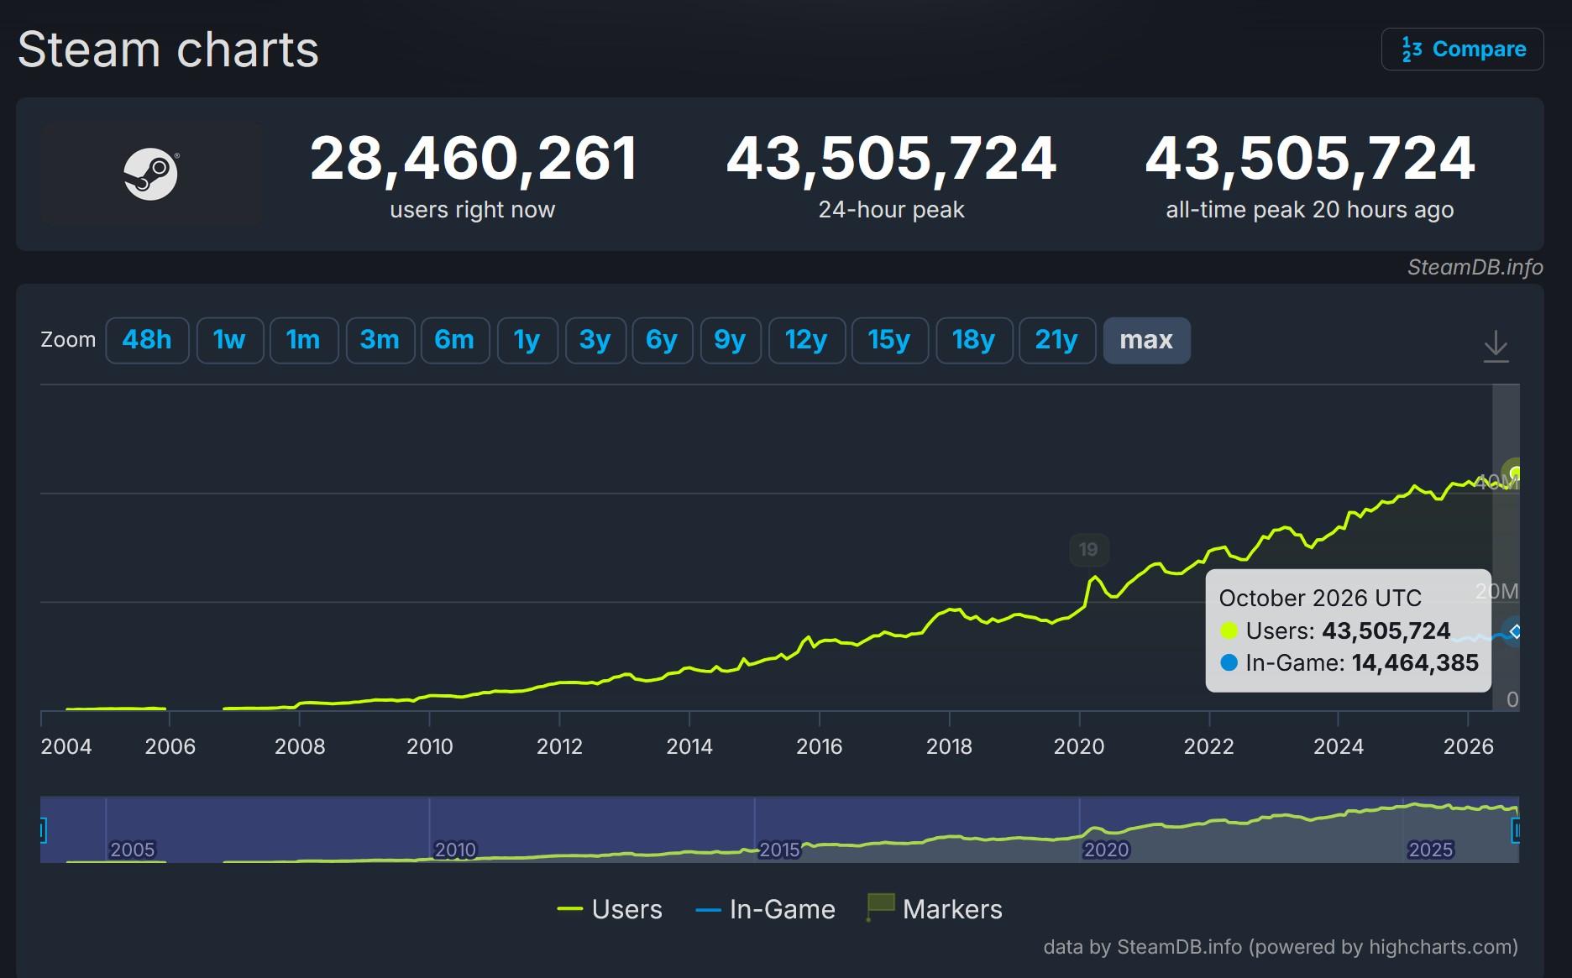The image size is (1572, 978).
Task: Click the green Users point at chart end
Action: (x=1515, y=473)
